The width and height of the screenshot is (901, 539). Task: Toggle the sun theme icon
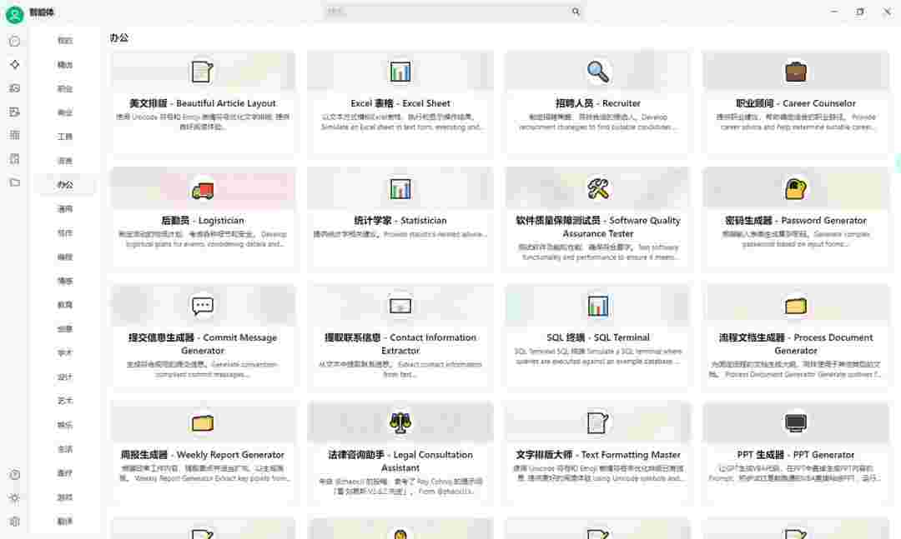(x=15, y=498)
